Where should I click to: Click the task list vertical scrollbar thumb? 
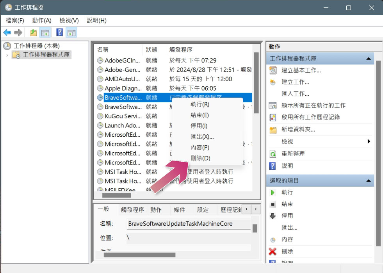256,83
